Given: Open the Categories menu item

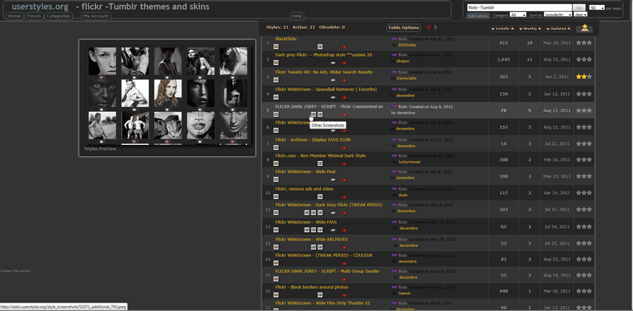Looking at the screenshot, I should click(58, 16).
